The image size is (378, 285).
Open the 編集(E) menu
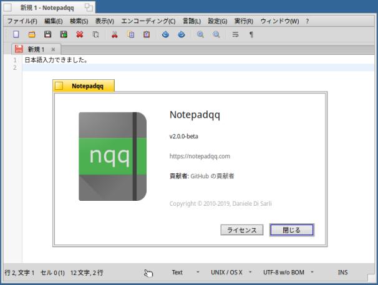(54, 21)
